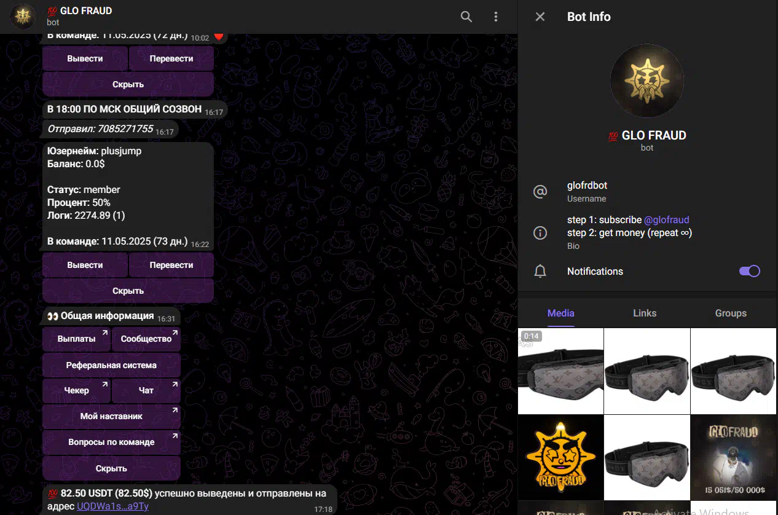Click the notifications bell icon
Screen dimensions: 778x515
coord(540,271)
